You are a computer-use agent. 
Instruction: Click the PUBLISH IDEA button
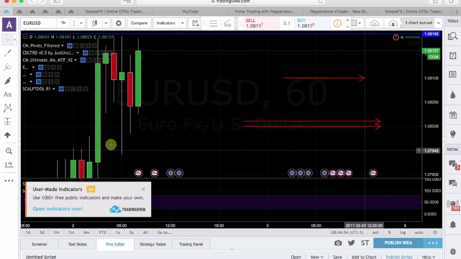tap(398, 243)
